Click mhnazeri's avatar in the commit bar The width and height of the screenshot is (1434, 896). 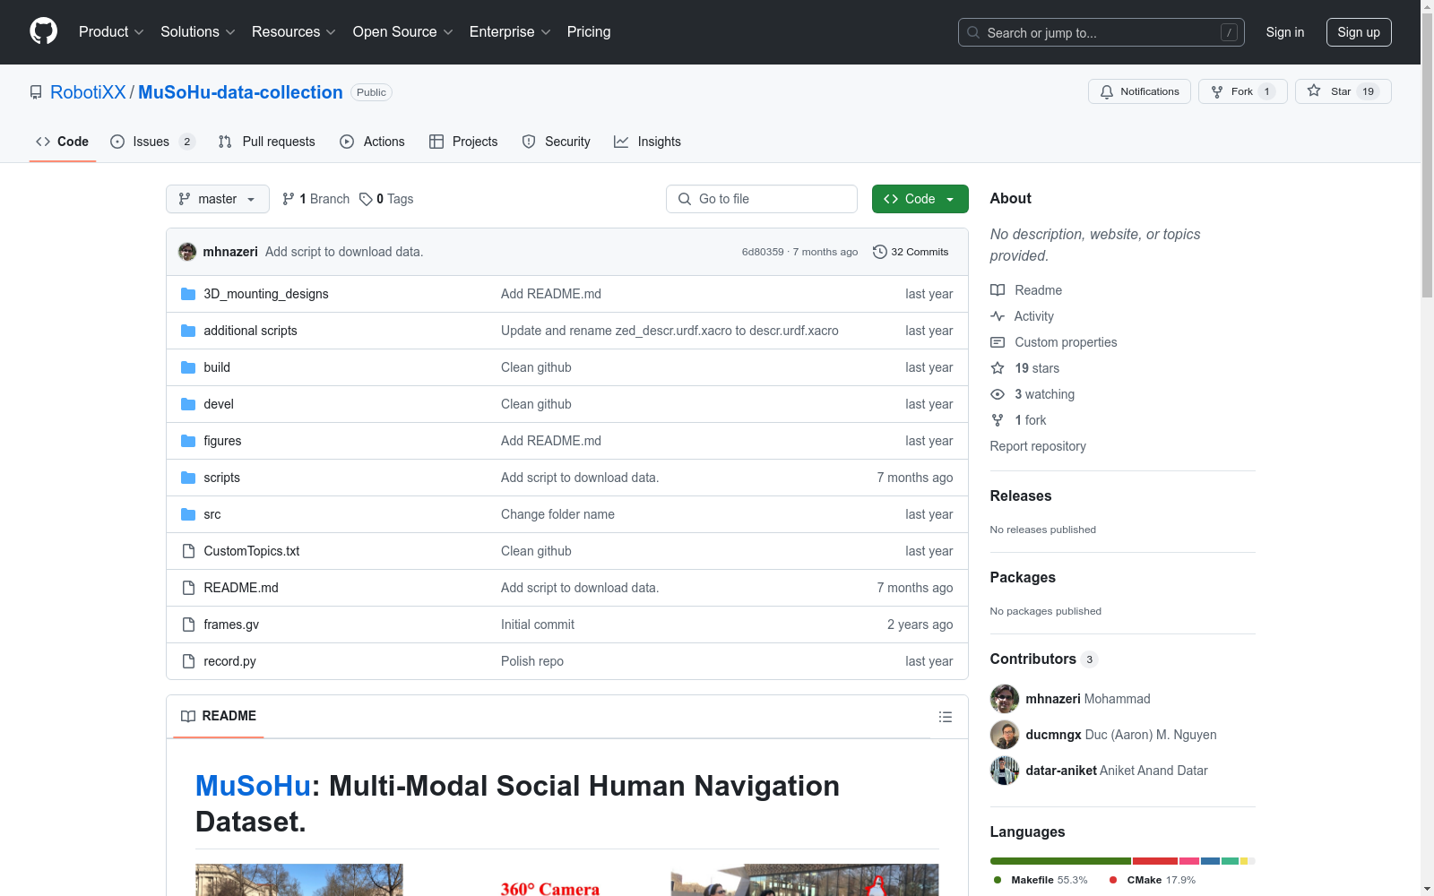click(187, 252)
